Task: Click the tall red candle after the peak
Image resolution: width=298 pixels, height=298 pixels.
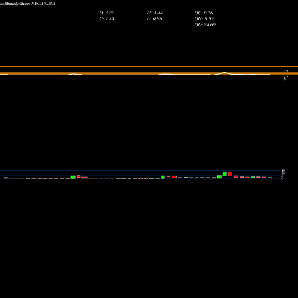Action: click(x=231, y=174)
